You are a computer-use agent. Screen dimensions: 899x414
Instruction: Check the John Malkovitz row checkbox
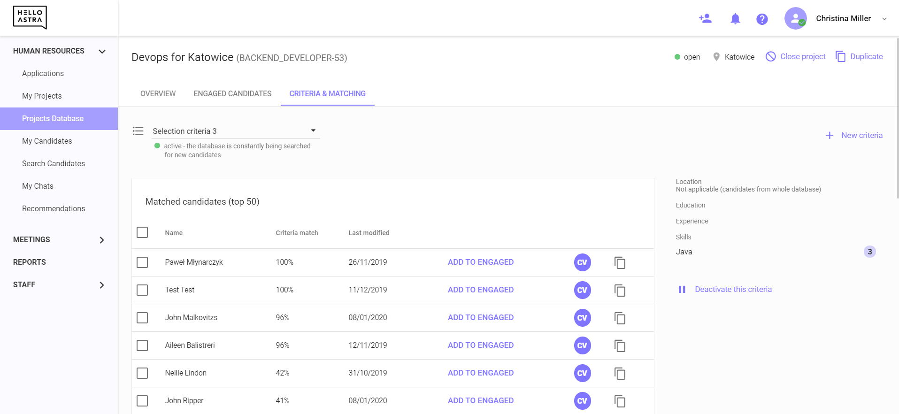[142, 317]
